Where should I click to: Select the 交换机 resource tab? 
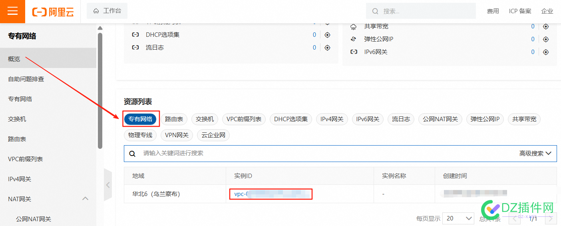[205, 119]
